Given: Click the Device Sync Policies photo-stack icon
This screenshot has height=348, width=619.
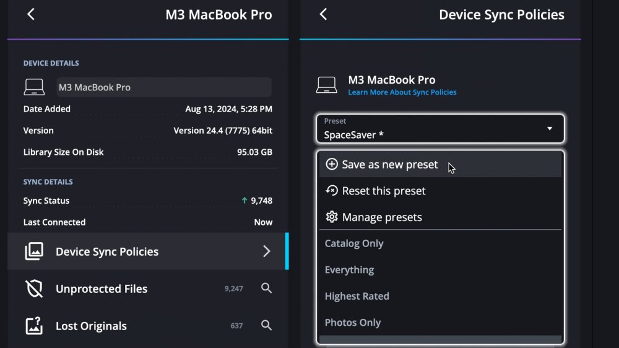Looking at the screenshot, I should (x=34, y=251).
